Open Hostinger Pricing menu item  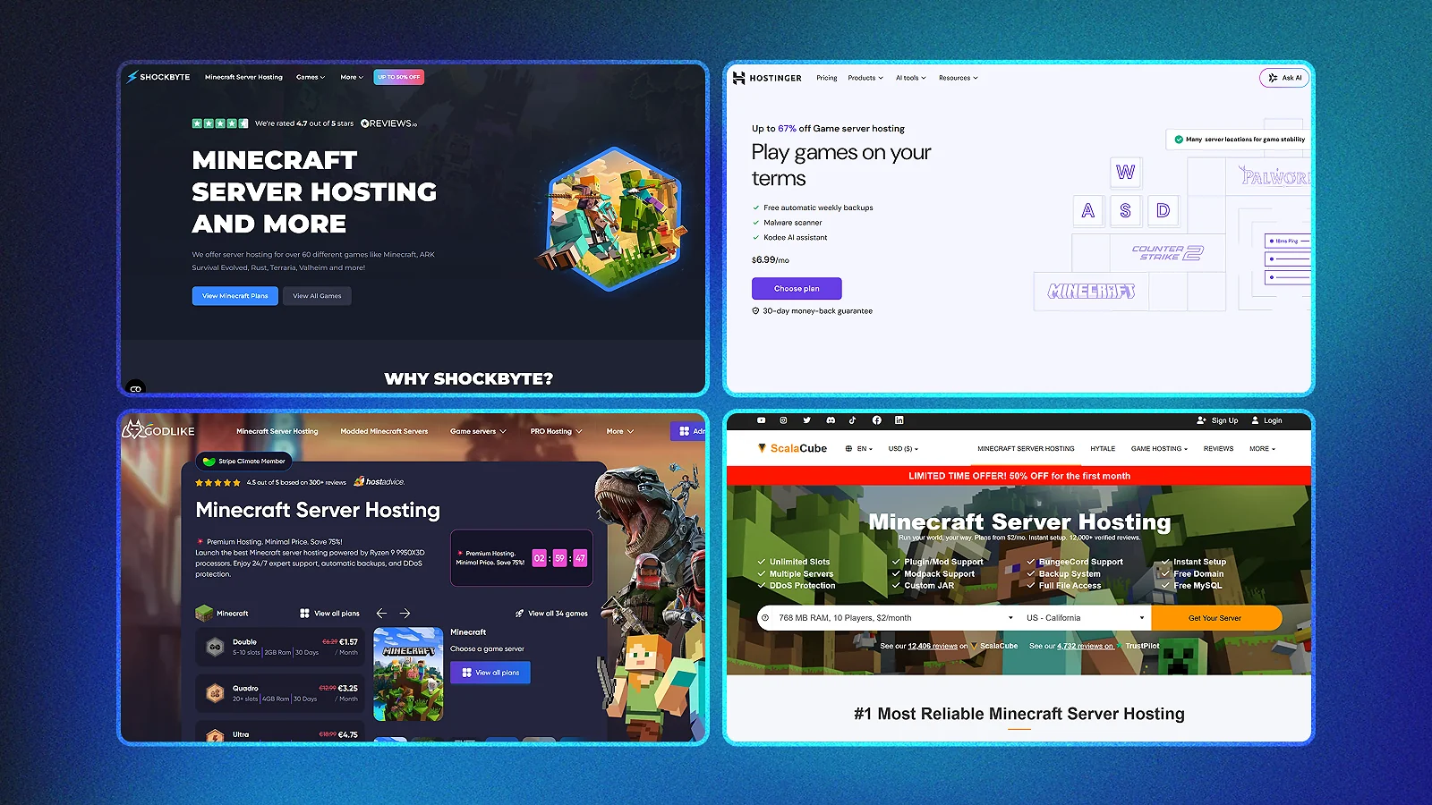pyautogui.click(x=827, y=78)
